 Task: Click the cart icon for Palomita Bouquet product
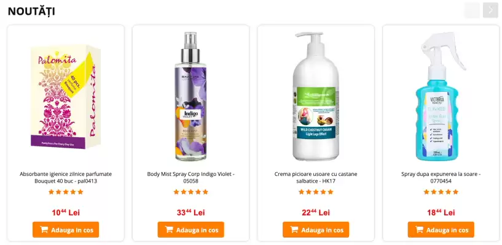click(x=44, y=229)
